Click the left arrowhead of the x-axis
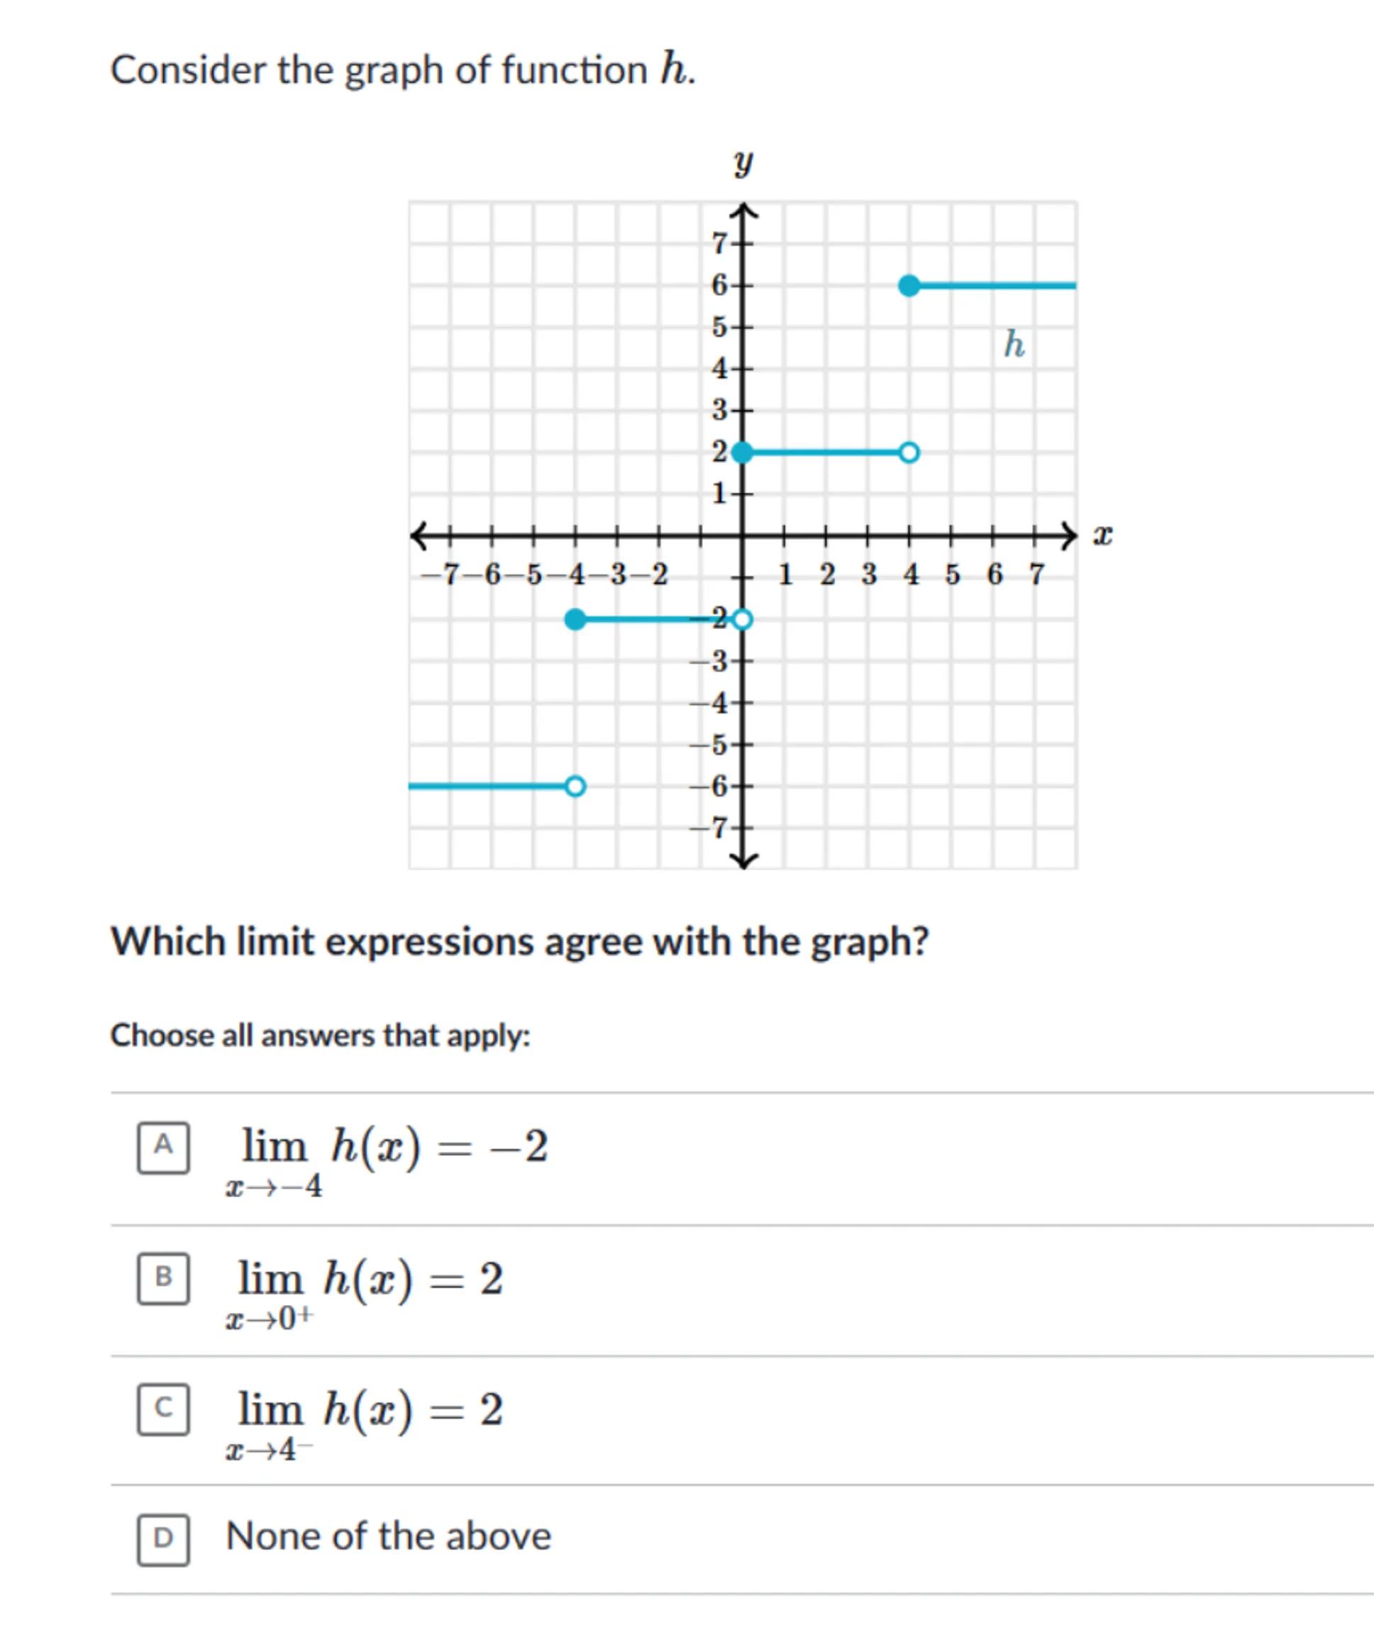 pos(419,535)
